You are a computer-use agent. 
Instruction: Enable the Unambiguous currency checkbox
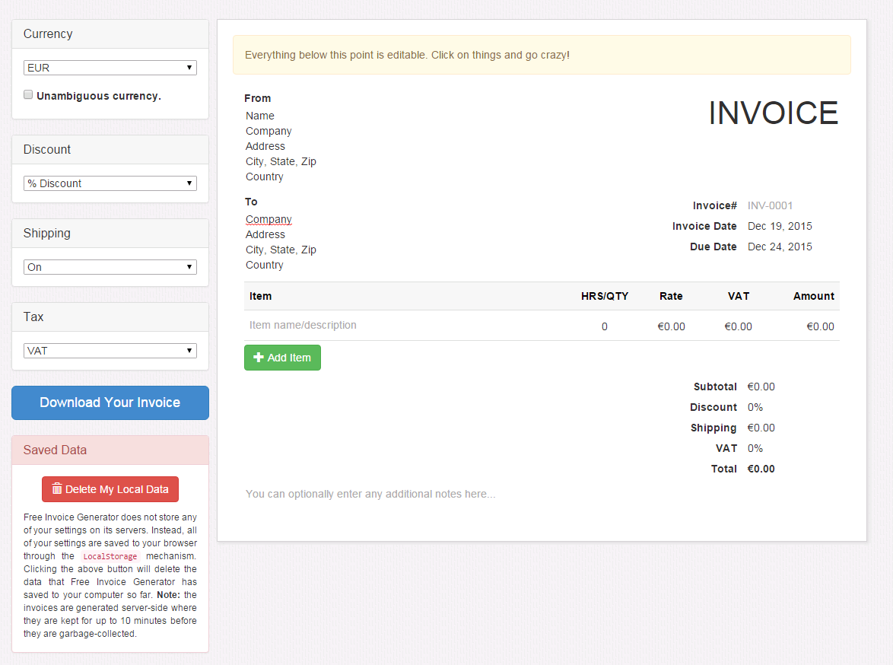(27, 94)
